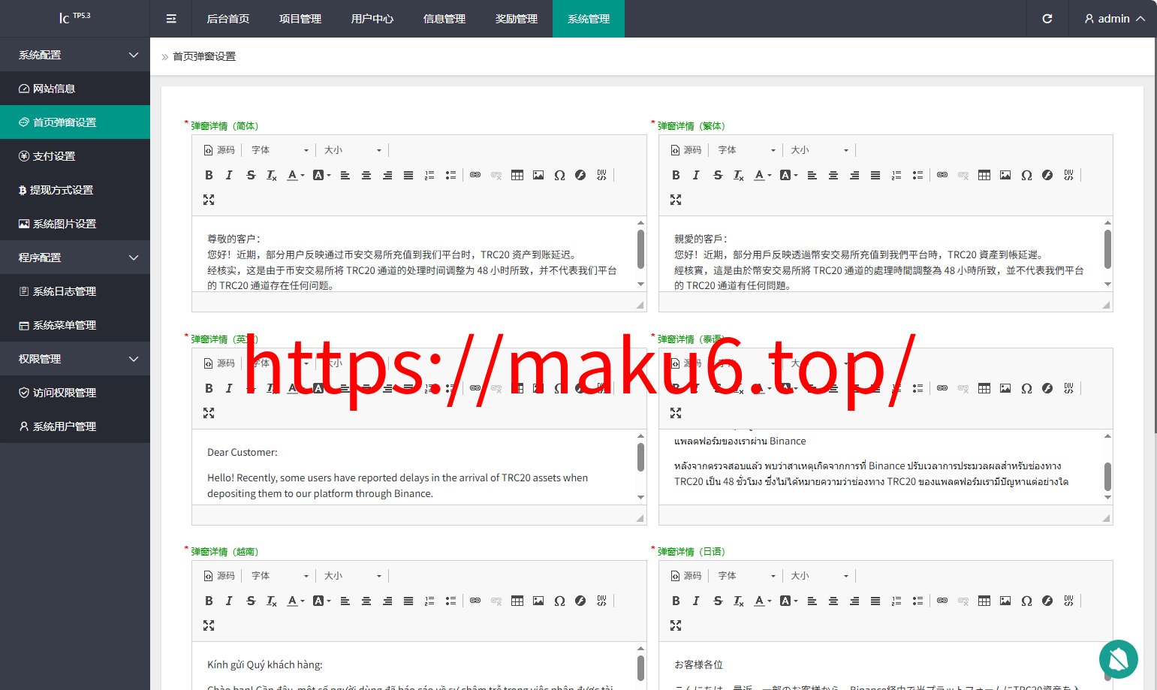Open 系统日志管理 in sidebar
The height and width of the screenshot is (690, 1157).
[x=75, y=291]
